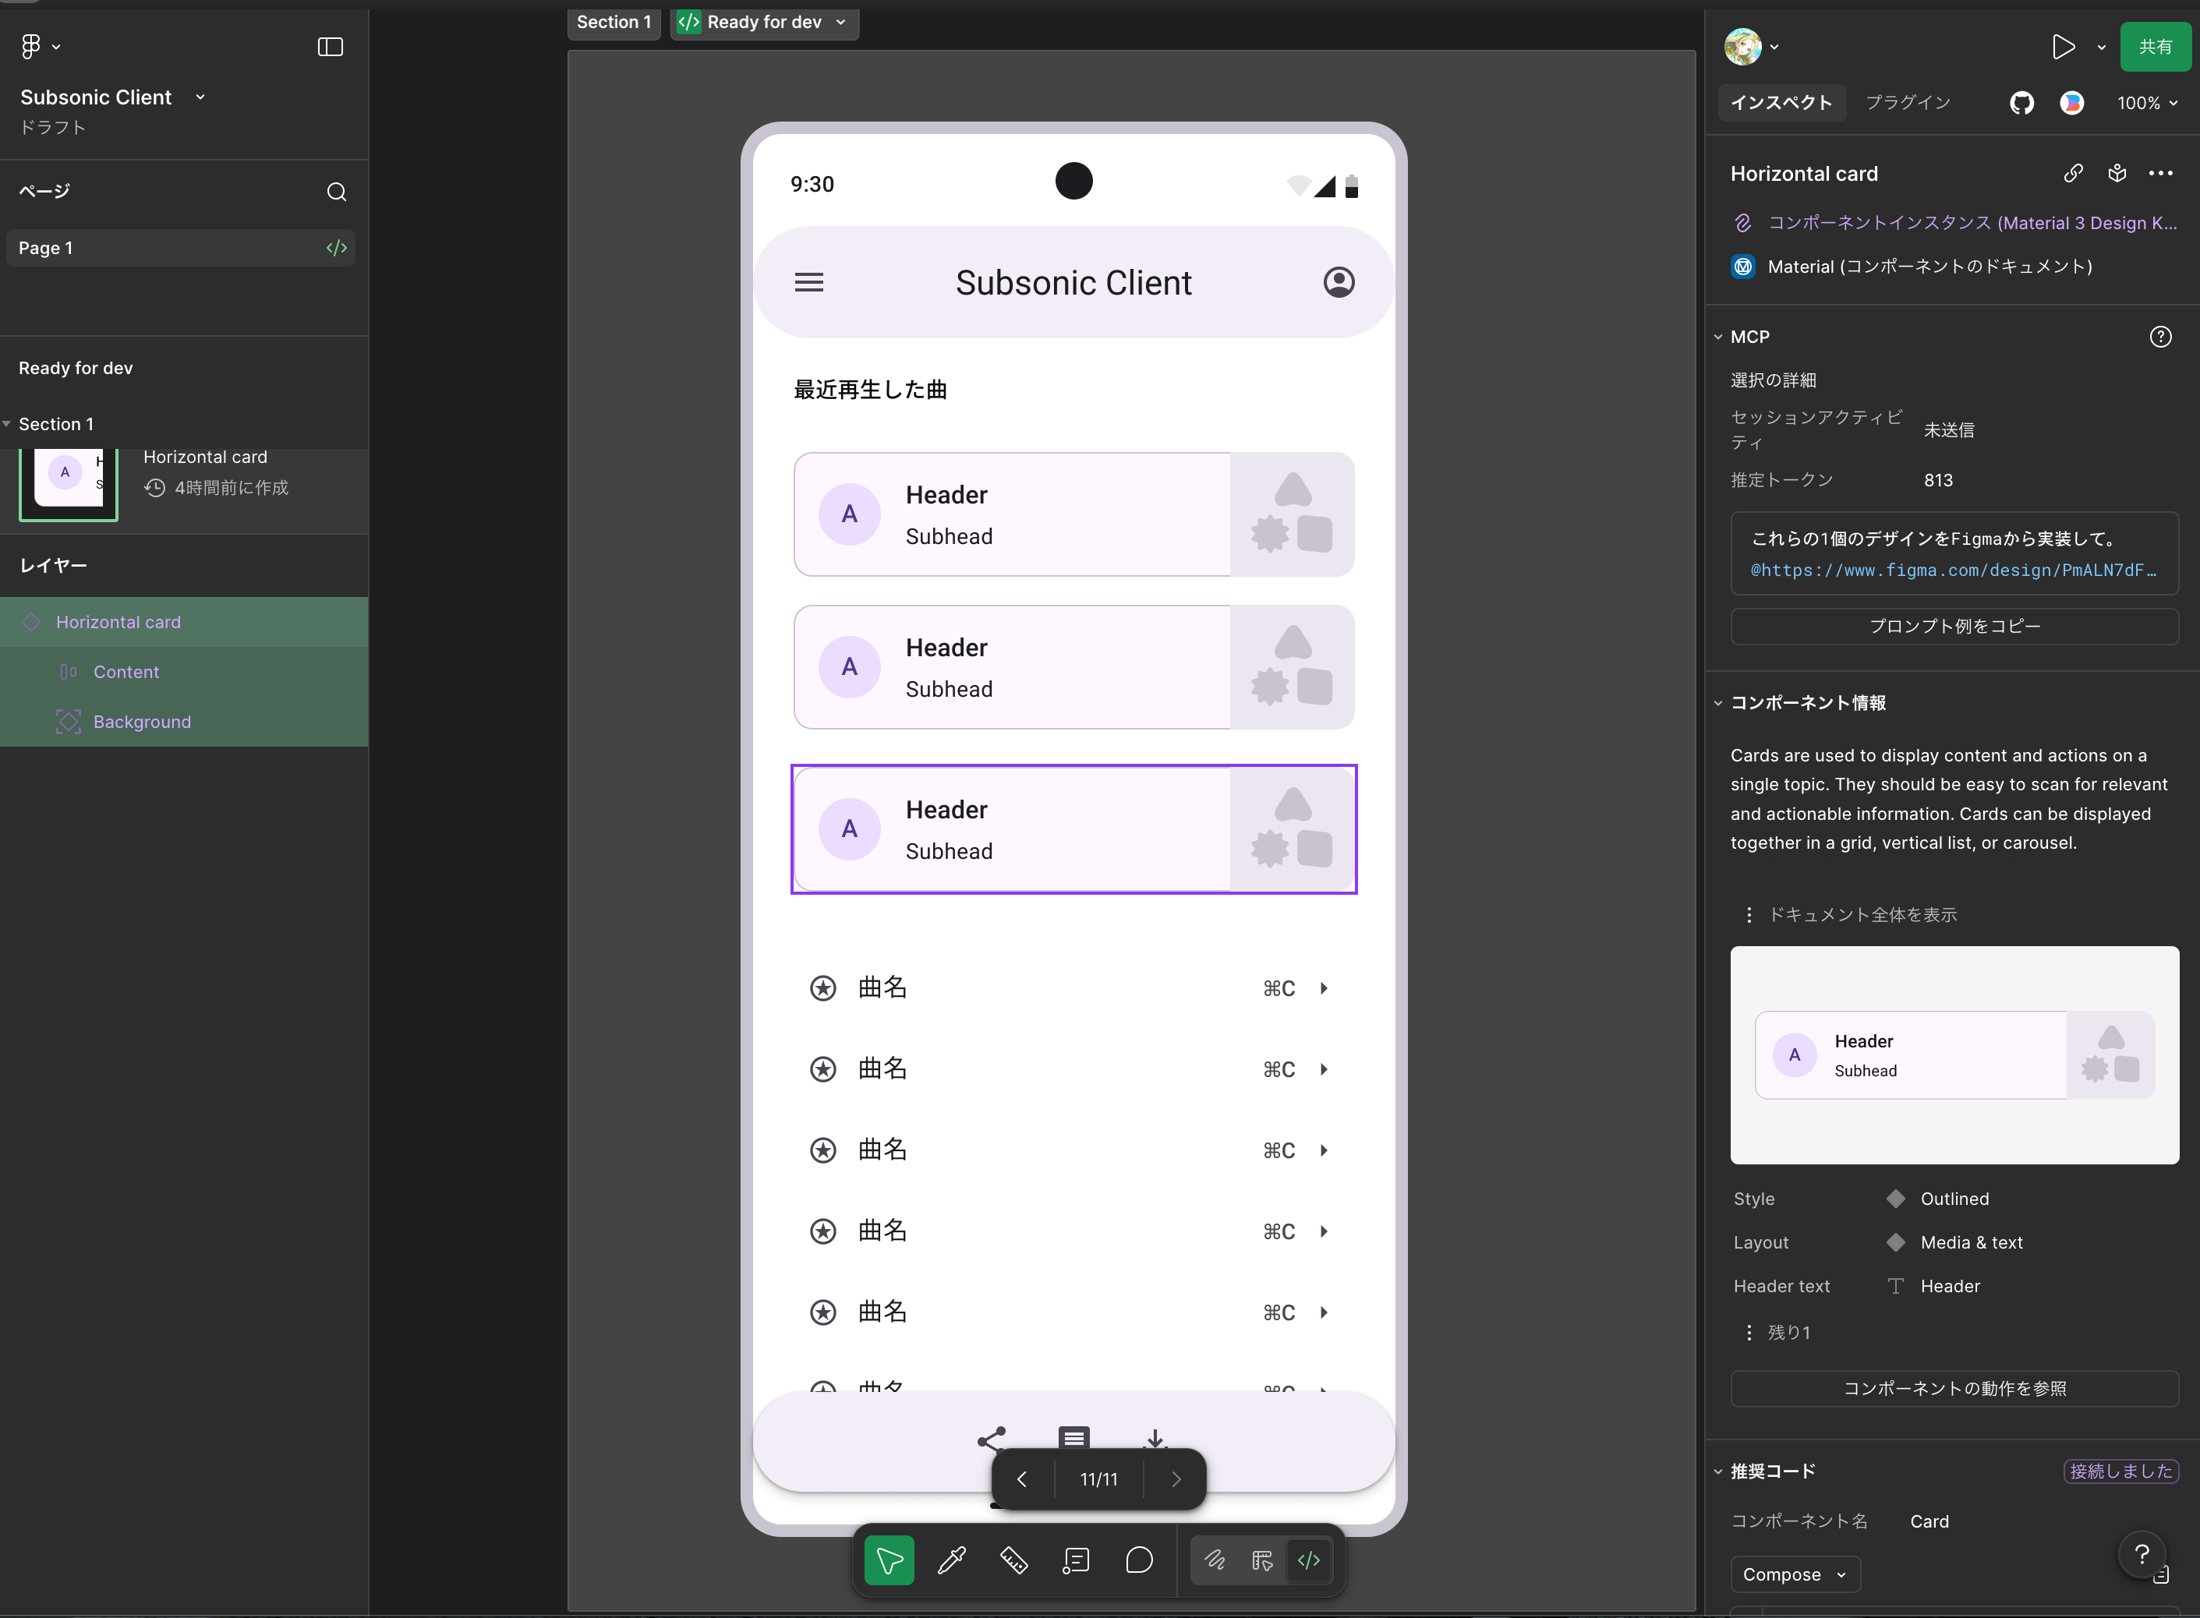Image resolution: width=2200 pixels, height=1618 pixels.
Task: Click the GitHub icon in the Inspect panel
Action: 2021,103
